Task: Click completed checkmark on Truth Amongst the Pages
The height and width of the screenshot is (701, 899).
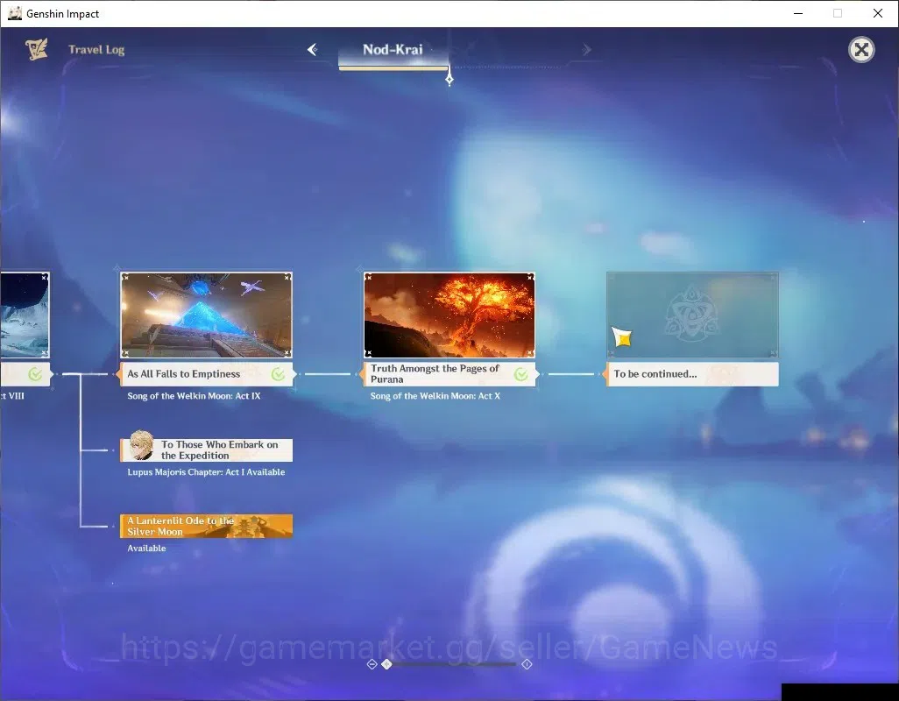Action: pos(521,374)
